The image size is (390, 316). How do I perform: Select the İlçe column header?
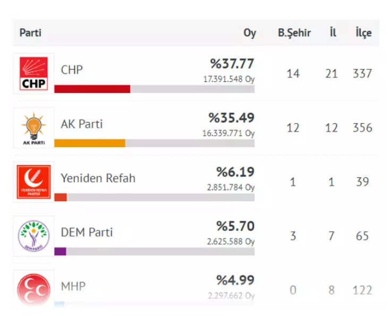point(363,33)
